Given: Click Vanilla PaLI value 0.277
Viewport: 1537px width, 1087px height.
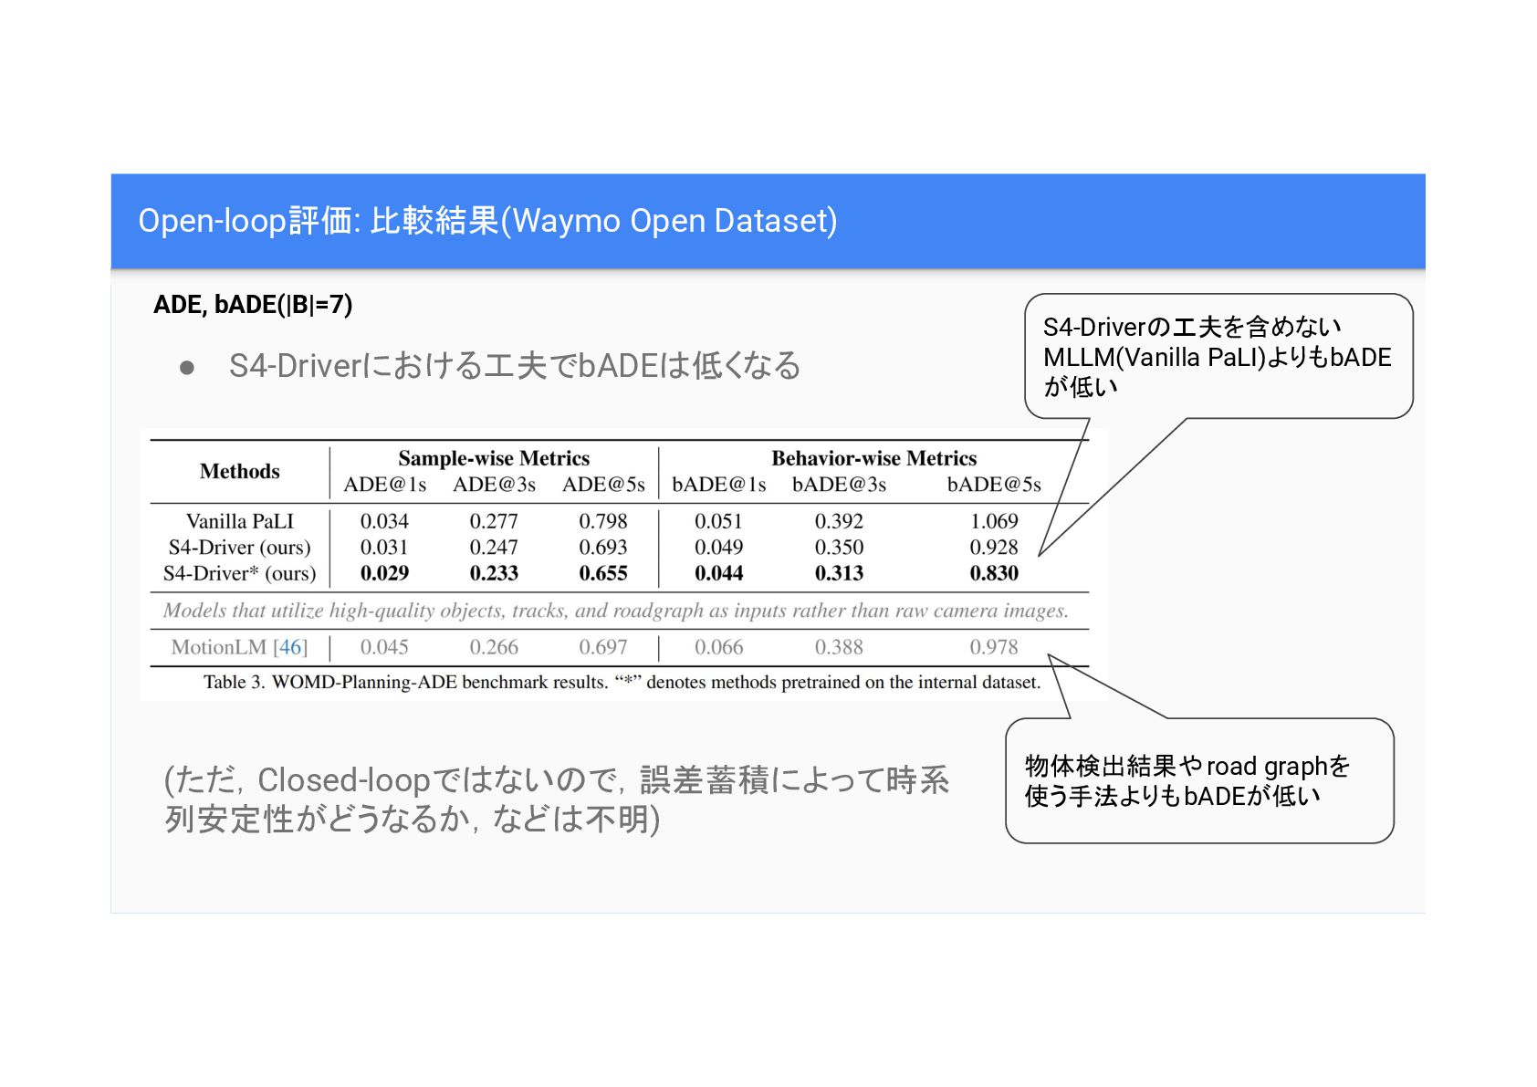Looking at the screenshot, I should (494, 521).
